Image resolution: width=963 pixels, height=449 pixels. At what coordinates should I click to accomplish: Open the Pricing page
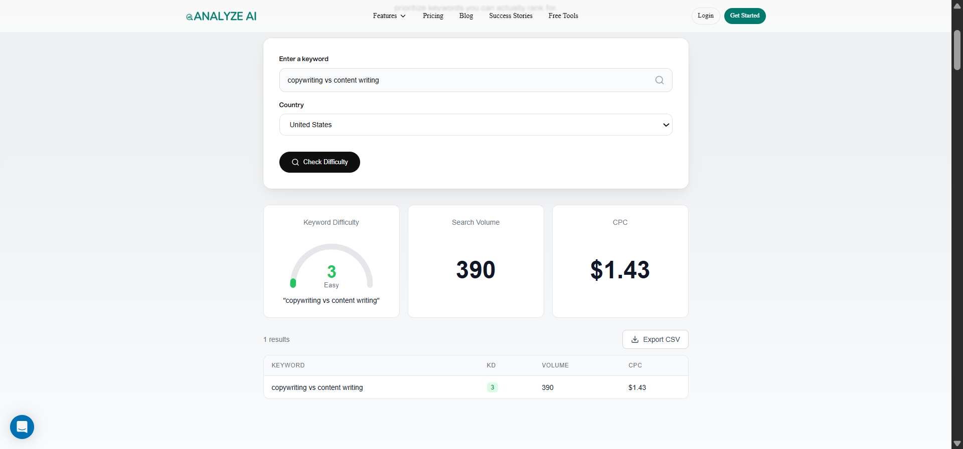click(433, 16)
